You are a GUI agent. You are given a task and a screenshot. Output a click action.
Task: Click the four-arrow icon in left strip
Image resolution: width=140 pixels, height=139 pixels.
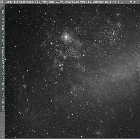pos(3,130)
